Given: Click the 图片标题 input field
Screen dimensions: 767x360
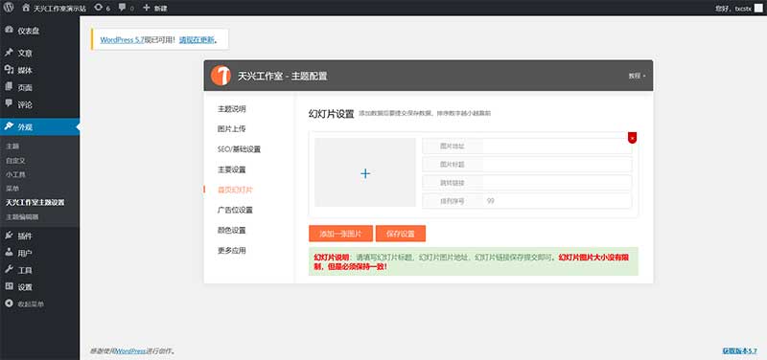Looking at the screenshot, I should tap(557, 164).
